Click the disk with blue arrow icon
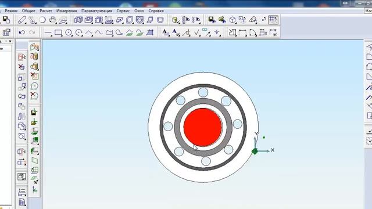 tap(212, 20)
